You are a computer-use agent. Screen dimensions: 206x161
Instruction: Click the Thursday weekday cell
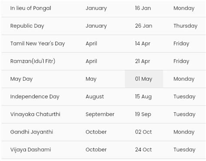click(186, 26)
